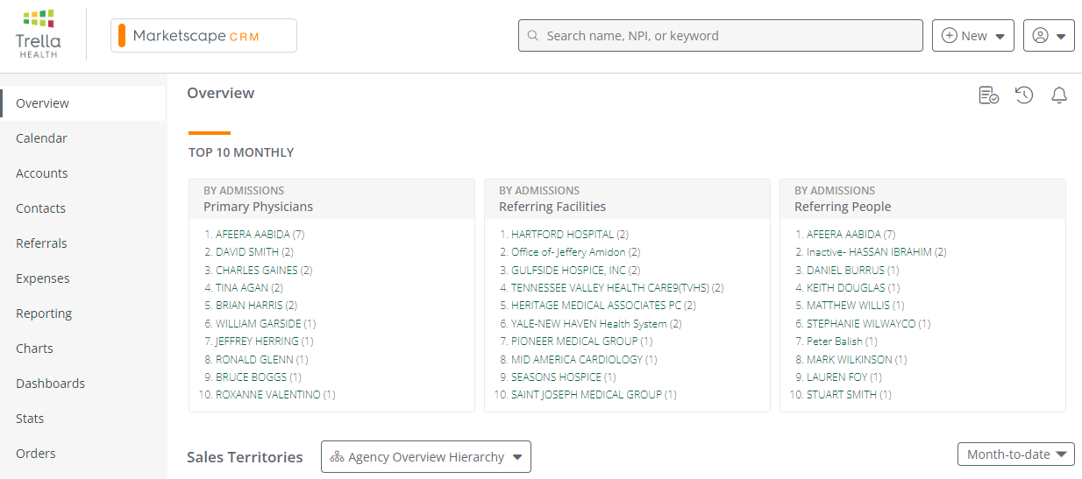The width and height of the screenshot is (1082, 479).
Task: Open the recent history clock icon
Action: pyautogui.click(x=1024, y=95)
